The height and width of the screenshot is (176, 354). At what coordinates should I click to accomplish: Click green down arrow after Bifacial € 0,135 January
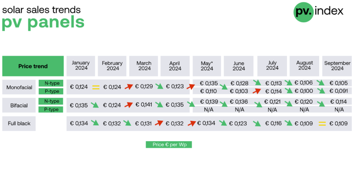[x=95, y=105]
